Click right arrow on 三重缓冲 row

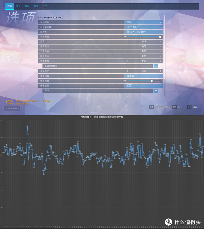160,51
